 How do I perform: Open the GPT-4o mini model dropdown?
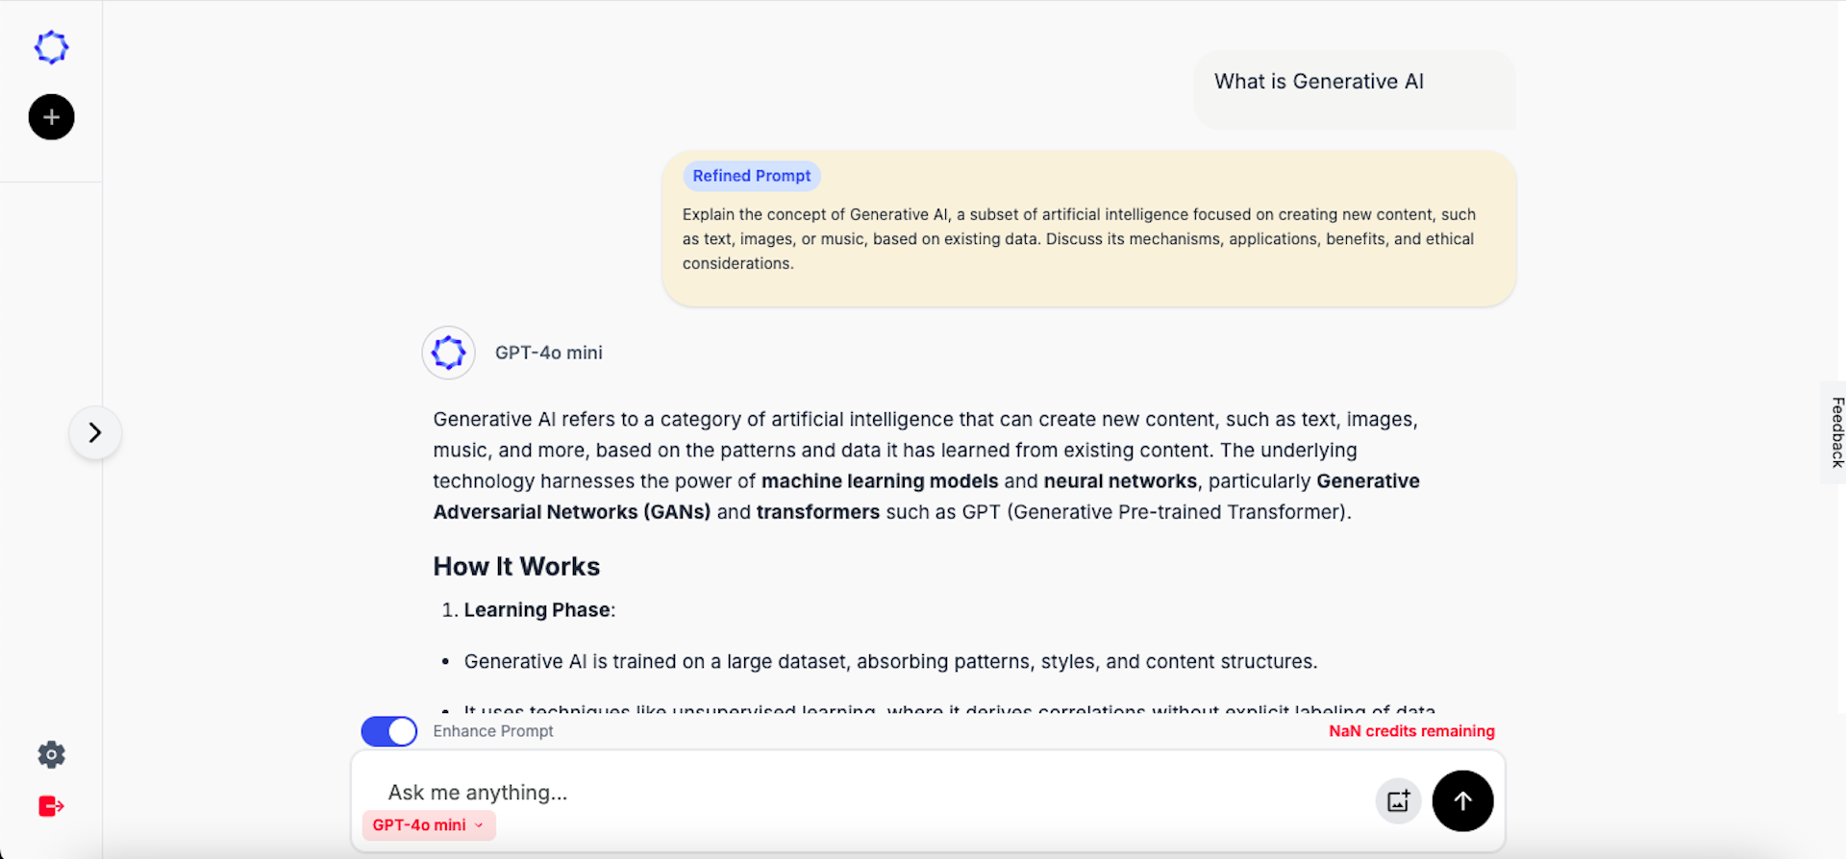click(x=428, y=825)
